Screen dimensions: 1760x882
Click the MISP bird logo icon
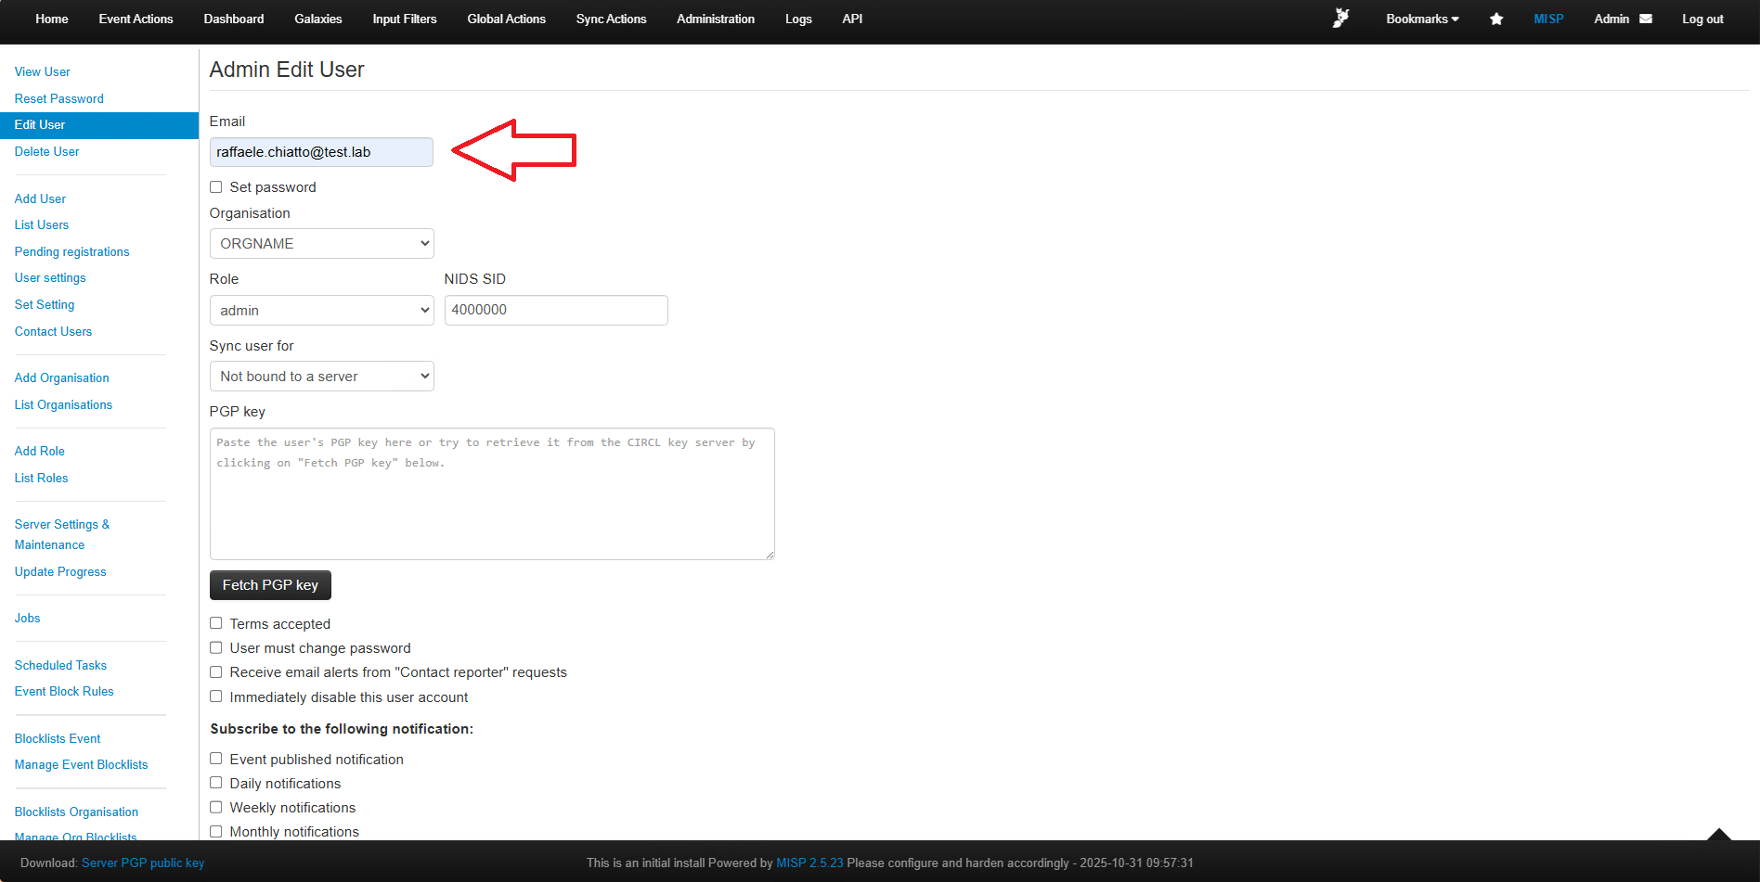[1340, 19]
